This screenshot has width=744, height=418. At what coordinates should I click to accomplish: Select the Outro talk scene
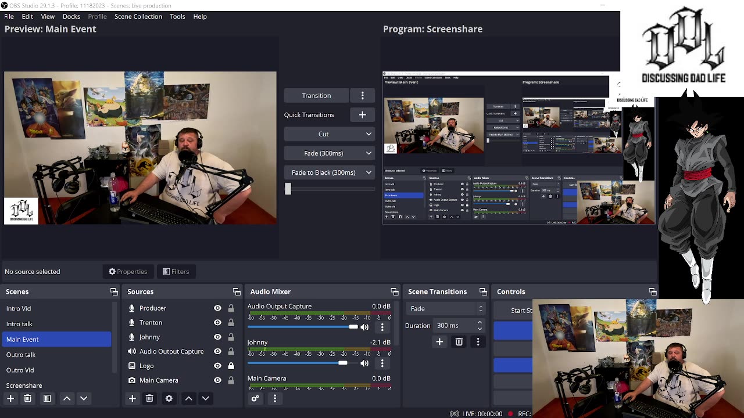pos(56,355)
